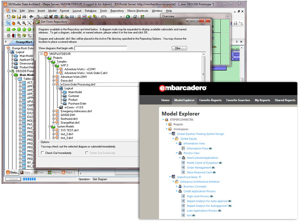Click the Filter... button
The image size is (300, 222).
click(179, 48)
